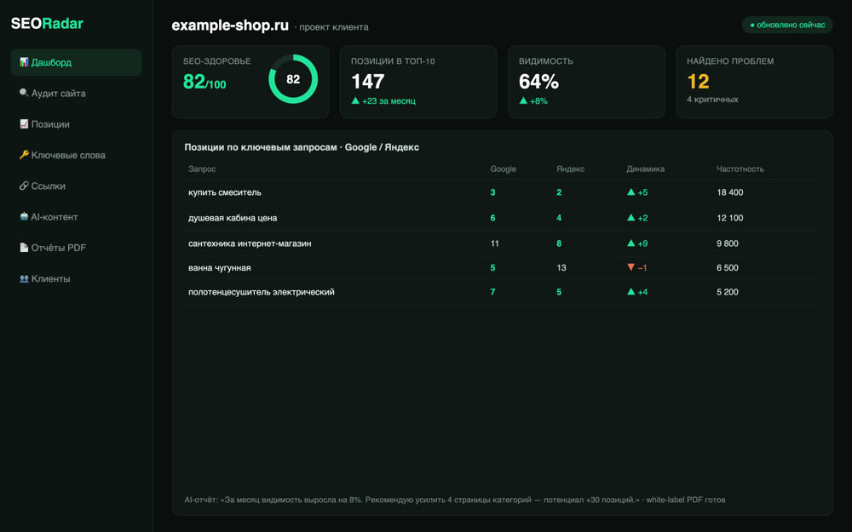Click the chain link icon beside Ссылки
The width and height of the screenshot is (852, 532).
tap(24, 186)
